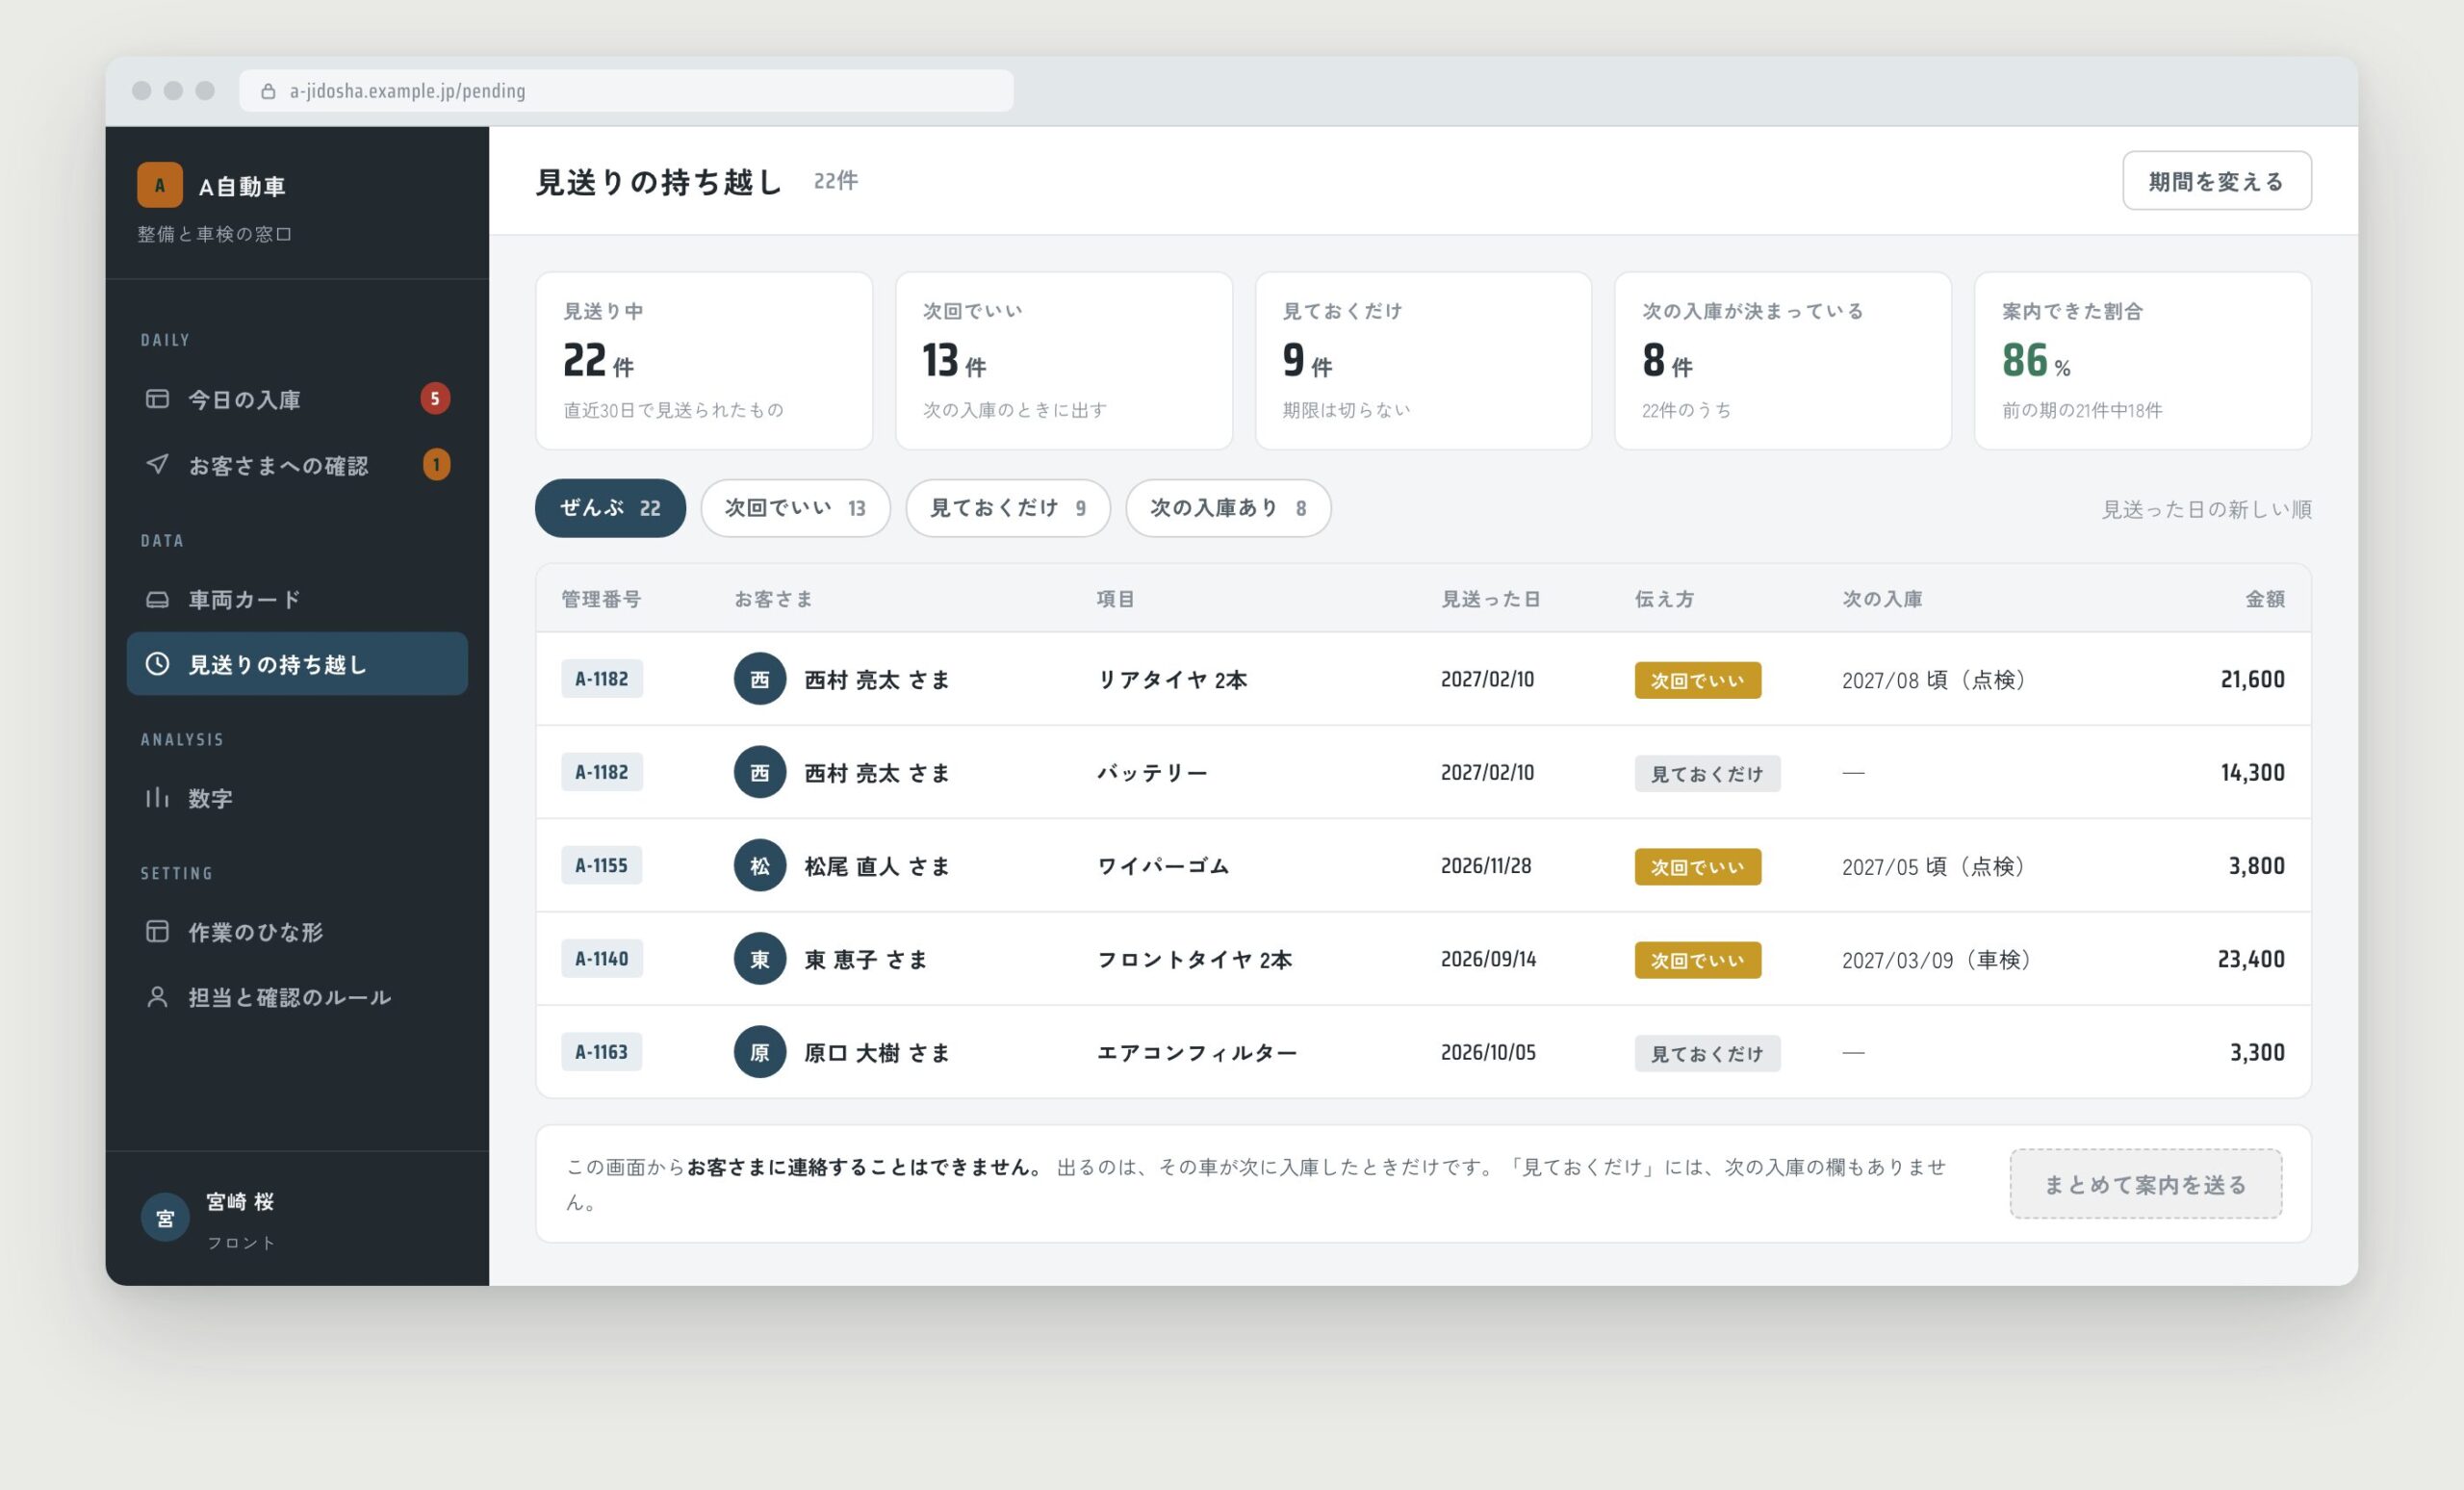Click the A-1155 management number tag
The width and height of the screenshot is (2464, 1490).
click(602, 866)
